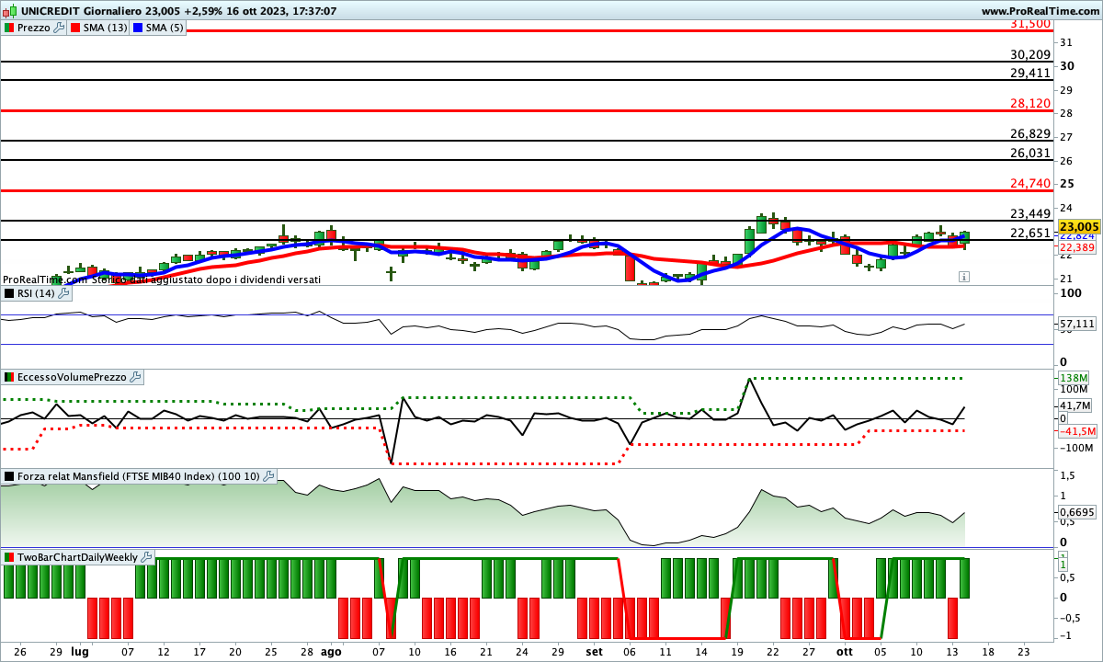1103x662 pixels.
Task: Click the red 24,740 level label
Action: [1030, 183]
